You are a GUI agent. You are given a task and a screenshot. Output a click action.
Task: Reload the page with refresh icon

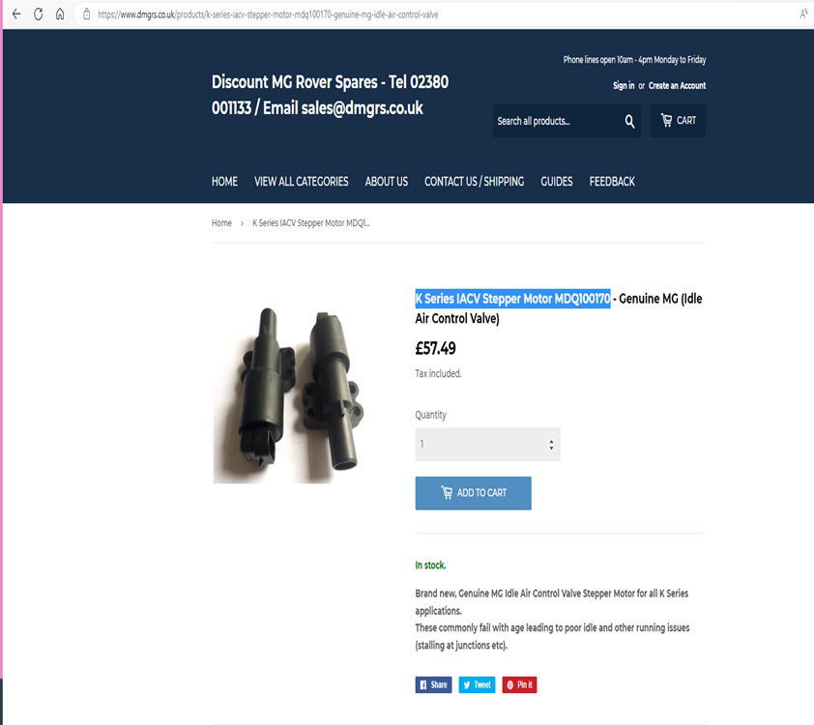tap(38, 14)
